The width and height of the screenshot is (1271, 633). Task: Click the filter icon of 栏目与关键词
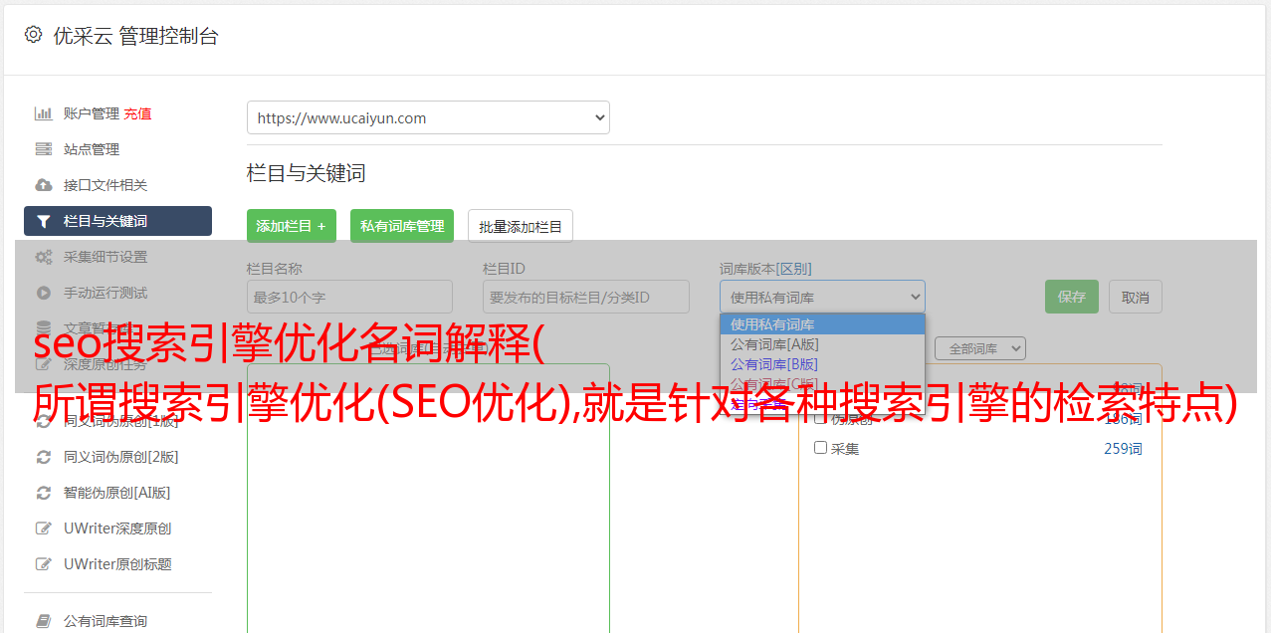pyautogui.click(x=44, y=221)
